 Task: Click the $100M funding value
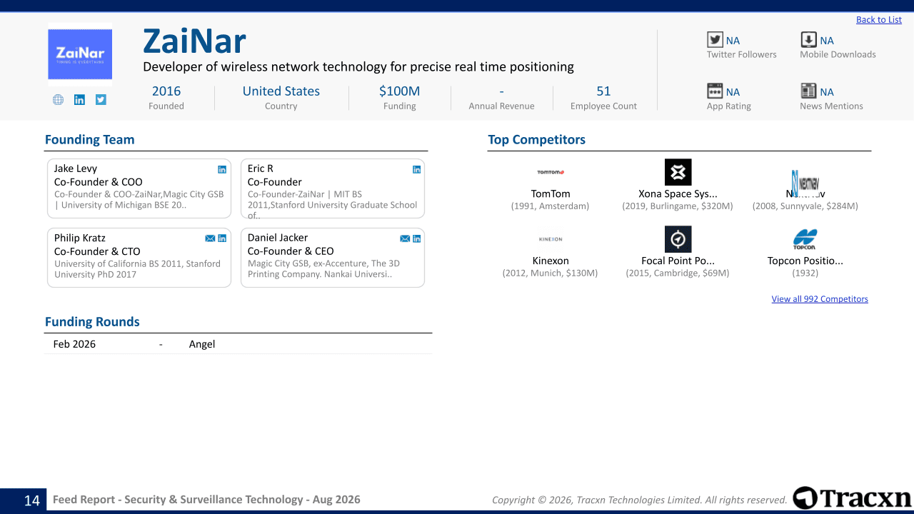pyautogui.click(x=400, y=91)
